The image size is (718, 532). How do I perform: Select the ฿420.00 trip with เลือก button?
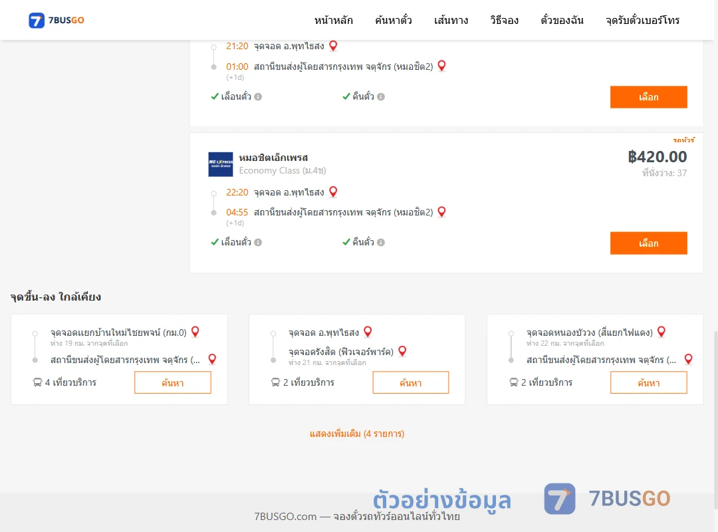[648, 243]
